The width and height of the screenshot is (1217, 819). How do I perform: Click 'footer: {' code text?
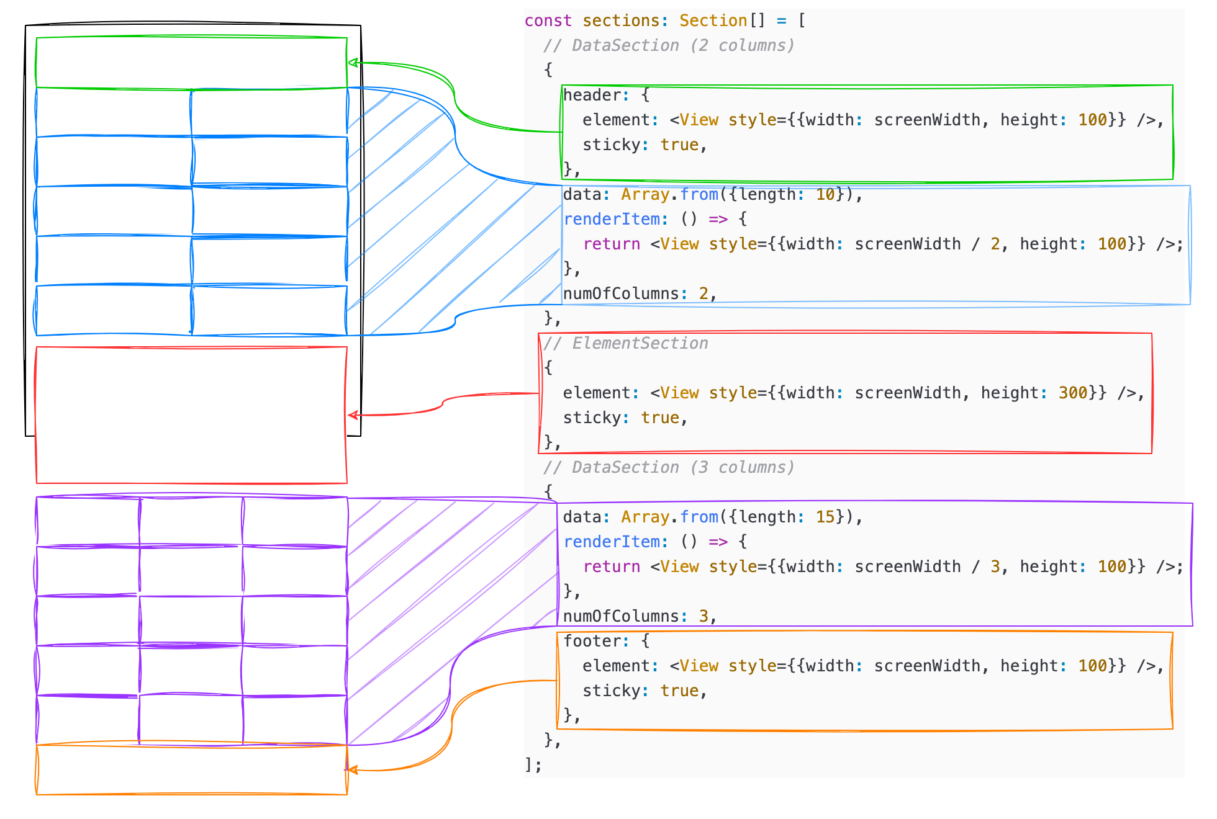[606, 641]
